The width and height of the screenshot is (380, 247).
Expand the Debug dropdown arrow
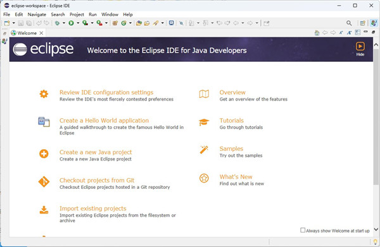[64, 23]
